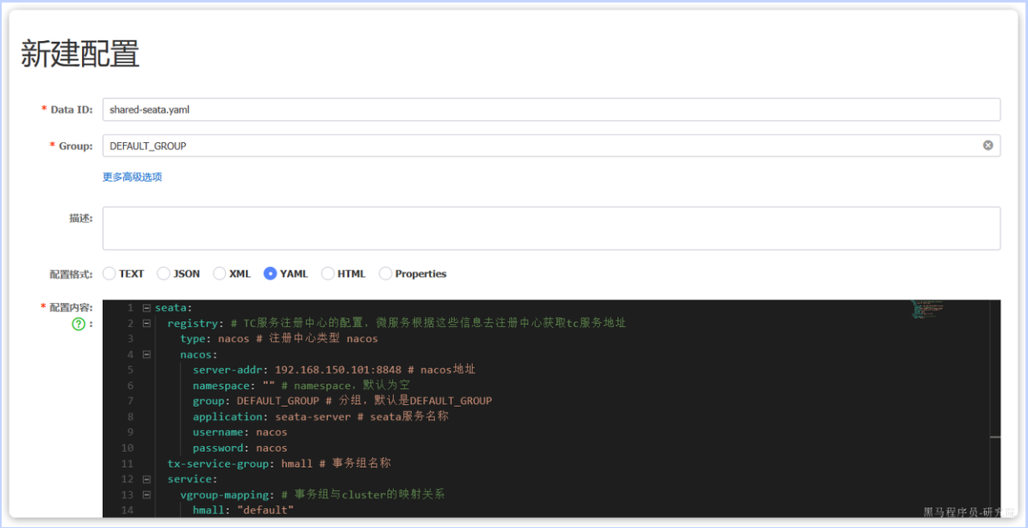Viewport: 1028px width, 528px height.
Task: Select the TEXT format radio button
Action: point(110,274)
